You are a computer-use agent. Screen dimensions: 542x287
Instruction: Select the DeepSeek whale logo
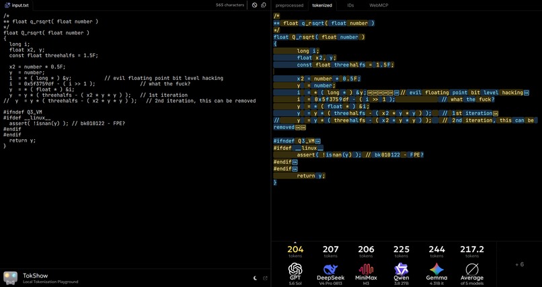coord(330,270)
